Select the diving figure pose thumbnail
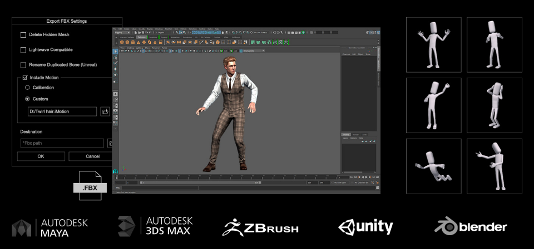 [433, 166]
